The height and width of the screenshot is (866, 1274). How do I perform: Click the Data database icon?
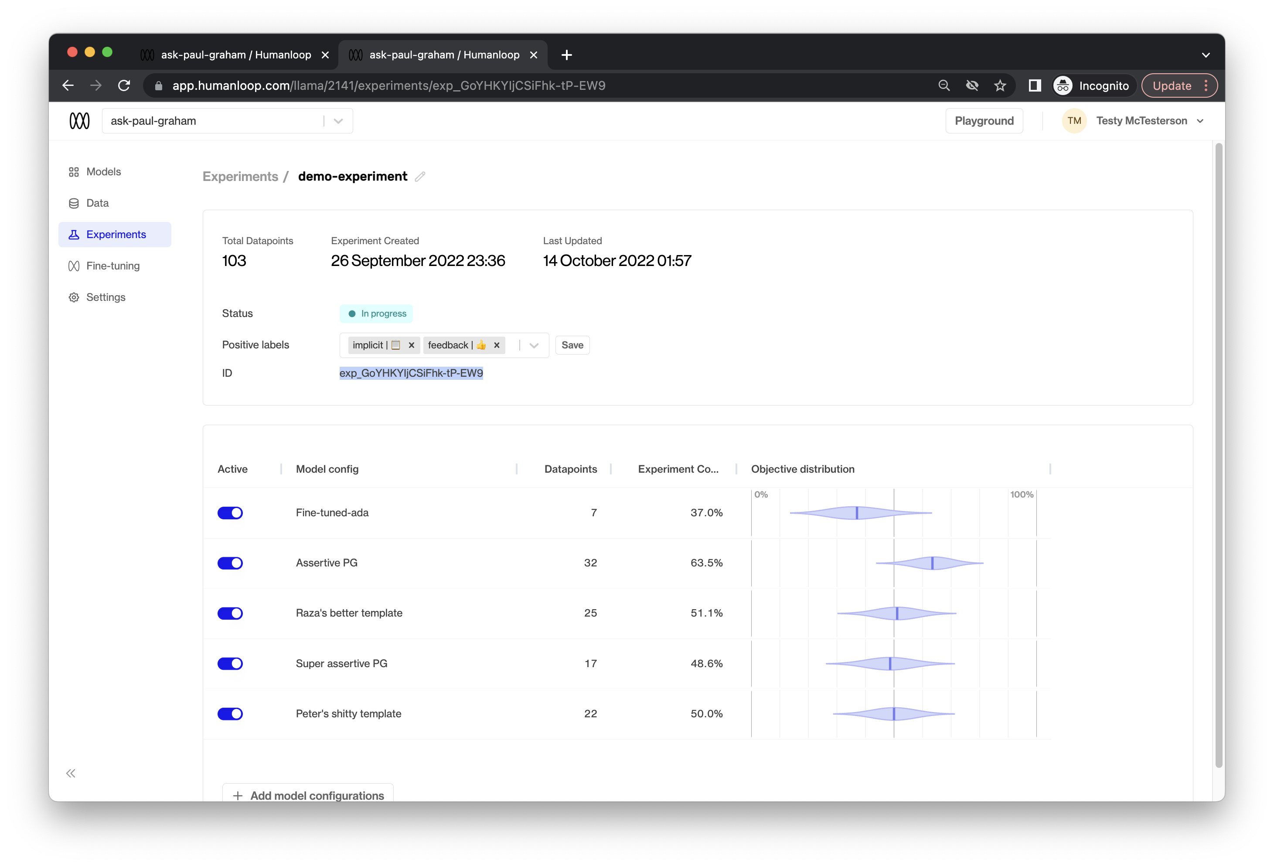[73, 203]
